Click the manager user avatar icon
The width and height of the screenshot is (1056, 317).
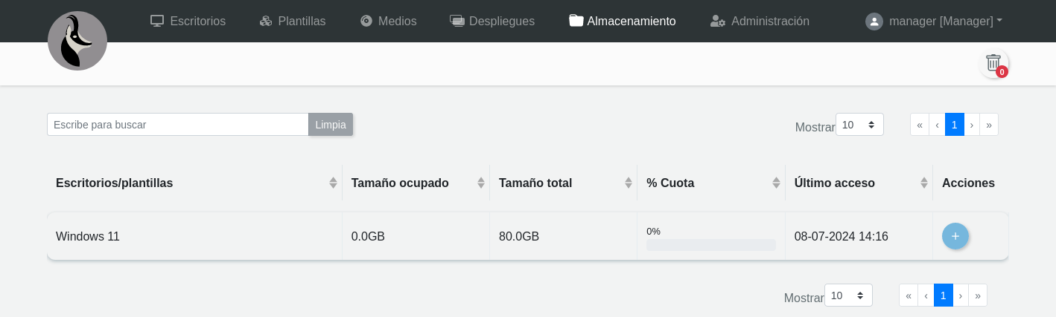(874, 22)
